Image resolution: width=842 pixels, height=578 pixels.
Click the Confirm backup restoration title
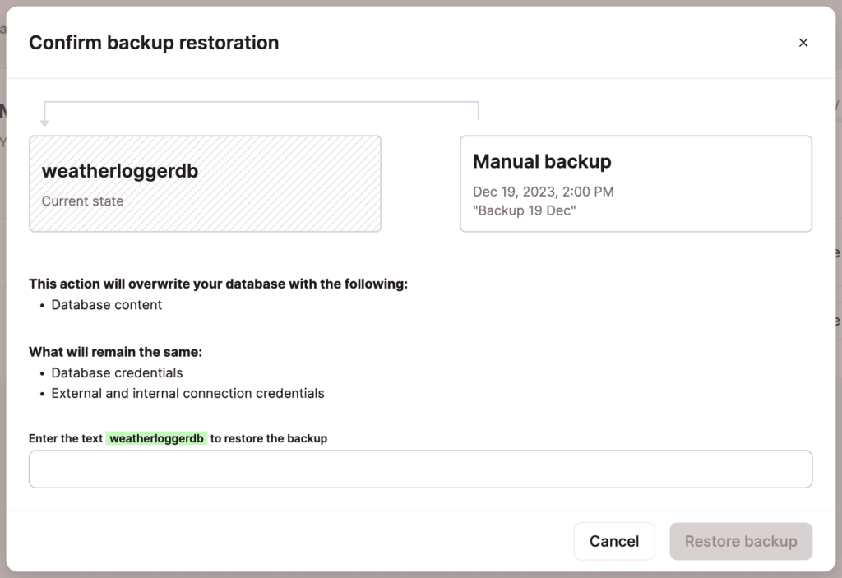pos(154,42)
